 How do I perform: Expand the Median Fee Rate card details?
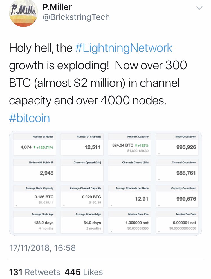pos(160,232)
